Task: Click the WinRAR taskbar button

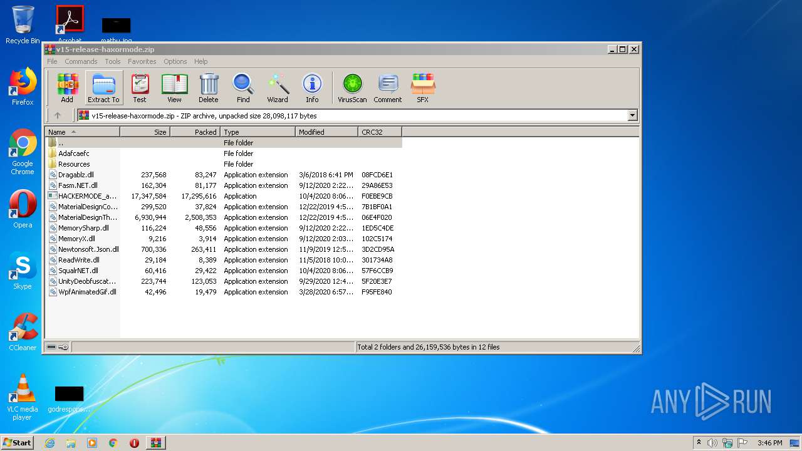Action: (155, 443)
